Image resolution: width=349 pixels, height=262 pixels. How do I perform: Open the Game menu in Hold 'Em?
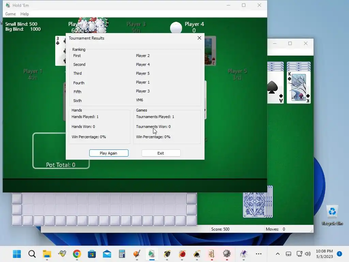(11, 14)
